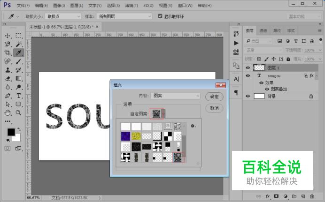Hide the 图层 1 layer
This screenshot has width=325, height=202.
(248, 68)
